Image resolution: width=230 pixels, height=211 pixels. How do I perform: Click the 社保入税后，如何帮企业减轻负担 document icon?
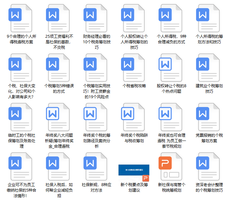[x=58, y=166]
